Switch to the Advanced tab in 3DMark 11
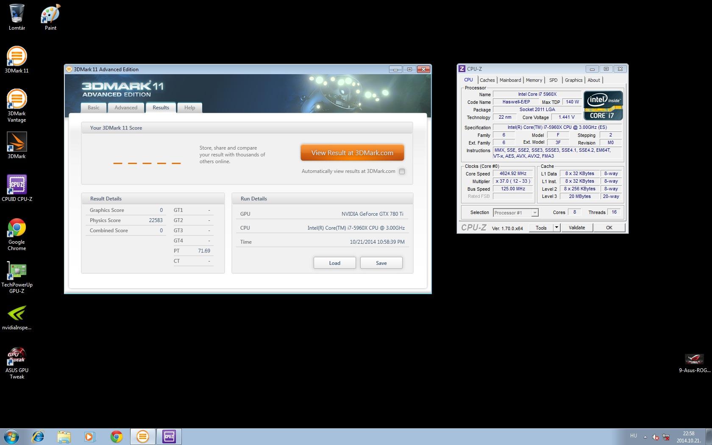The width and height of the screenshot is (712, 445). click(x=126, y=108)
